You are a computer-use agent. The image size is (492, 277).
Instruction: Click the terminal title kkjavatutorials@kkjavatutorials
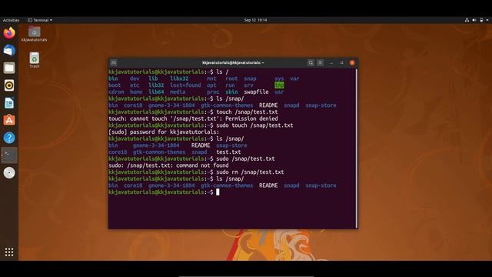tap(233, 63)
